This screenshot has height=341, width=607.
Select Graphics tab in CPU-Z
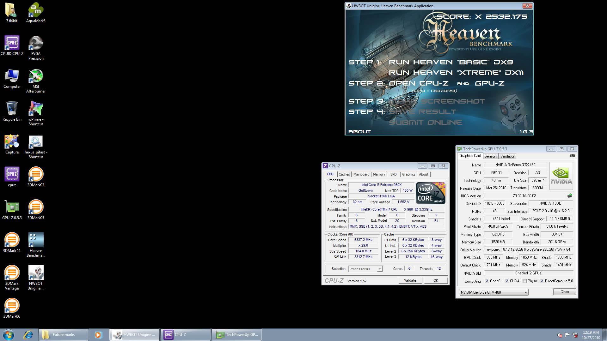408,174
